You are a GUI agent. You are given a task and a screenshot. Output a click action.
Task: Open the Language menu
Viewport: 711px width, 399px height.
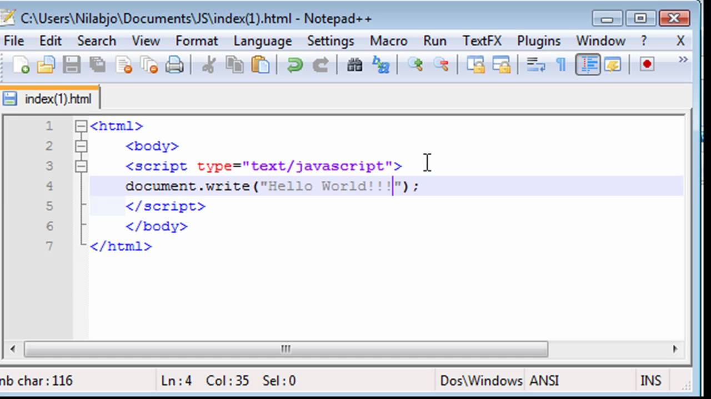263,41
